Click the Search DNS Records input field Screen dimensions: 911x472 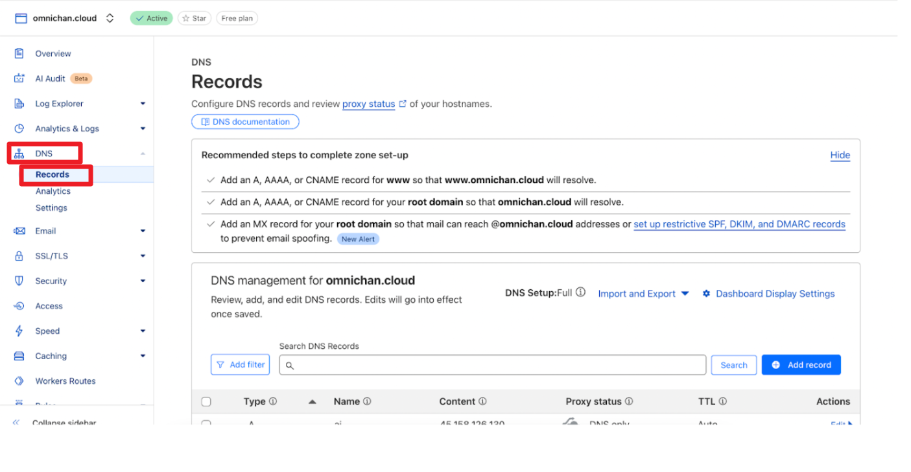point(493,365)
